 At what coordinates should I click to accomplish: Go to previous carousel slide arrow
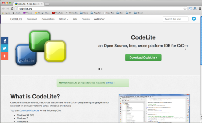[x=16, y=49]
